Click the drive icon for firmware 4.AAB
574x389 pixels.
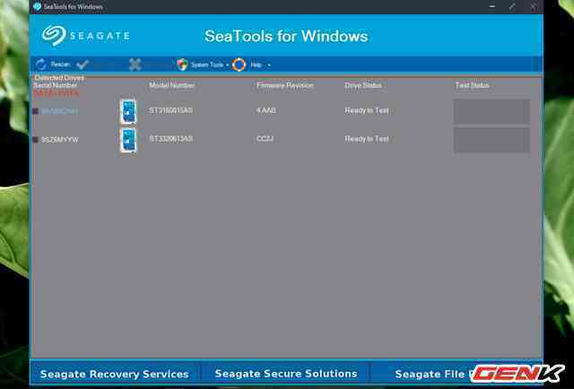pos(128,111)
